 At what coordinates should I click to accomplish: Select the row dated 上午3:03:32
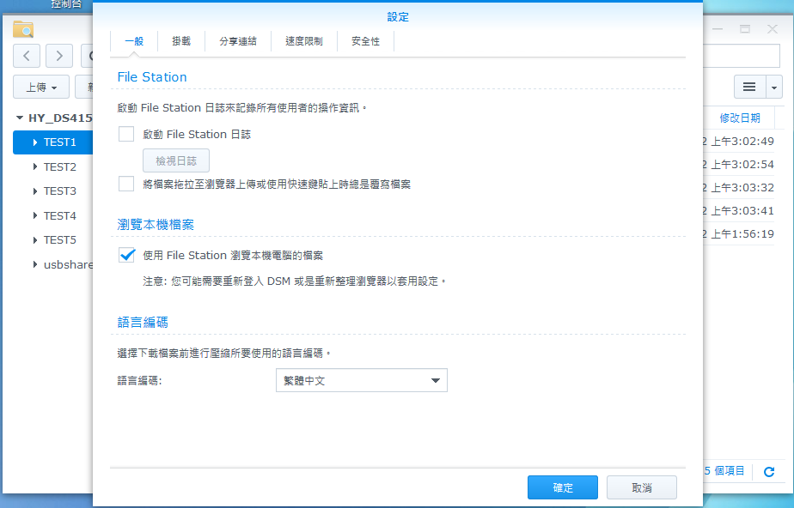click(x=738, y=188)
